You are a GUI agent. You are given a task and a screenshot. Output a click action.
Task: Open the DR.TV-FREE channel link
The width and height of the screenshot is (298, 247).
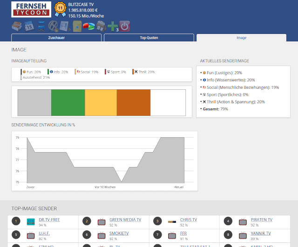(x=49, y=220)
